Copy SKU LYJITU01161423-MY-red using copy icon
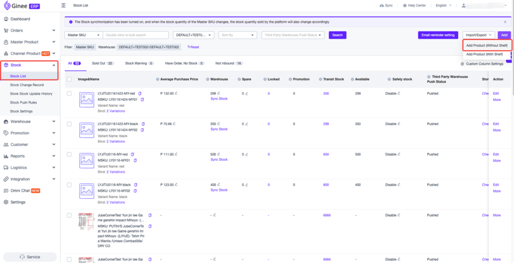 tap(140, 94)
